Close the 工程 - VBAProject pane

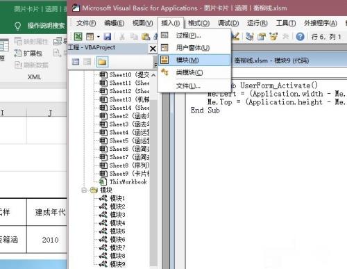(153, 49)
